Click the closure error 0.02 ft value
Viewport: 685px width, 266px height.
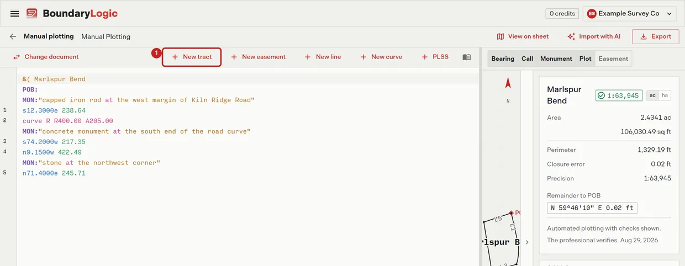point(661,164)
